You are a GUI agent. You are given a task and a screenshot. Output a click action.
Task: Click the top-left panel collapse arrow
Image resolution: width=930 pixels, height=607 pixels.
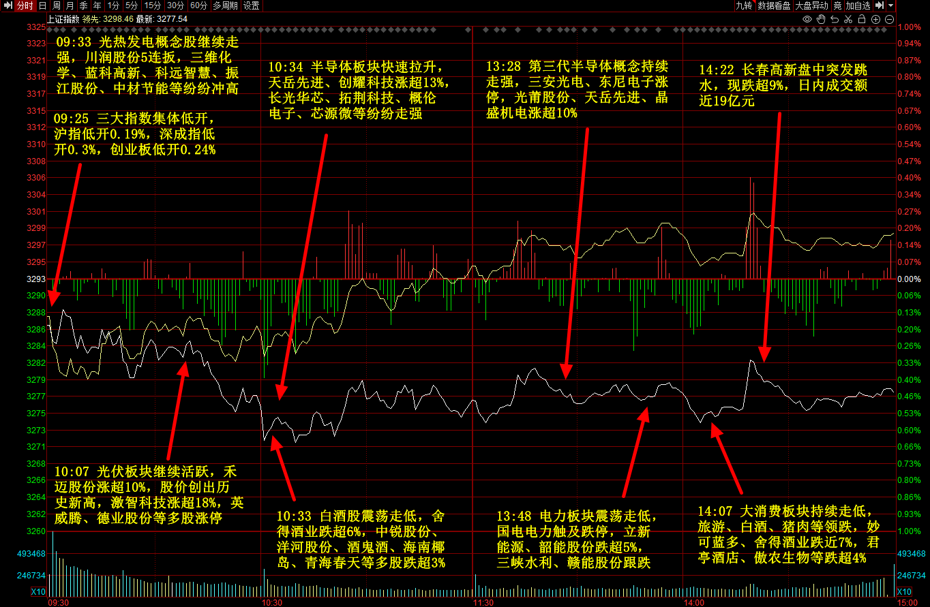point(7,5)
